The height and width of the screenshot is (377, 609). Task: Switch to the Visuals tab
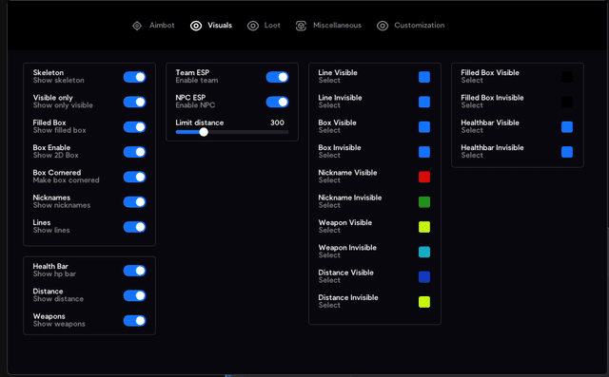tap(211, 26)
